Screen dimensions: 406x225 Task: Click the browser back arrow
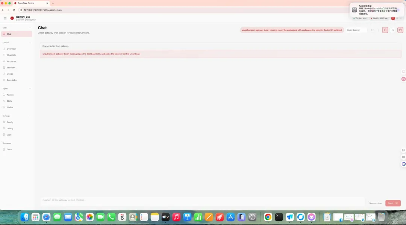3,10
